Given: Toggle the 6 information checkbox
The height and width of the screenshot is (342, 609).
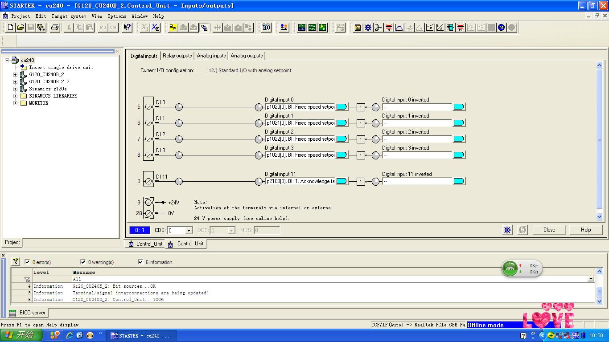Looking at the screenshot, I should tap(141, 262).
